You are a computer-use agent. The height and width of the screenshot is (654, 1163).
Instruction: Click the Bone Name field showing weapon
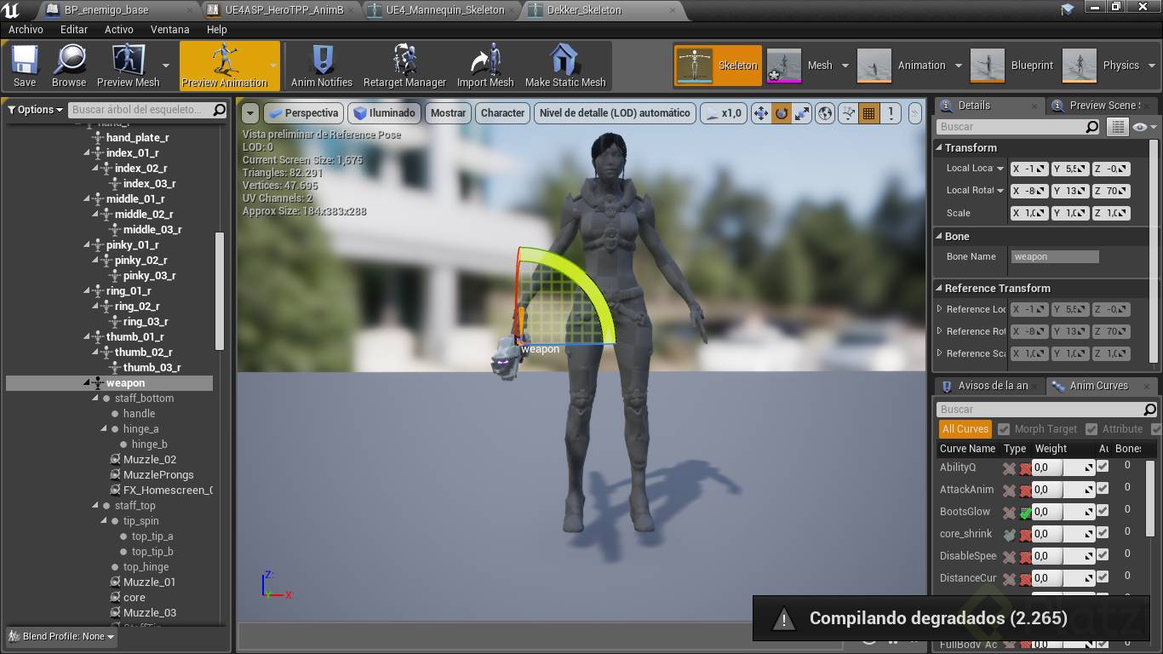coord(1055,256)
